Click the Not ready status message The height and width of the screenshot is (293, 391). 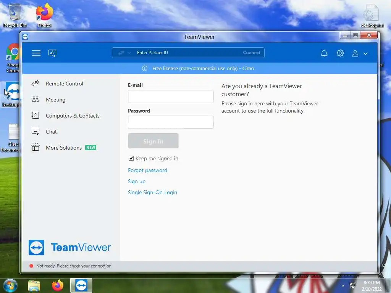coord(74,266)
